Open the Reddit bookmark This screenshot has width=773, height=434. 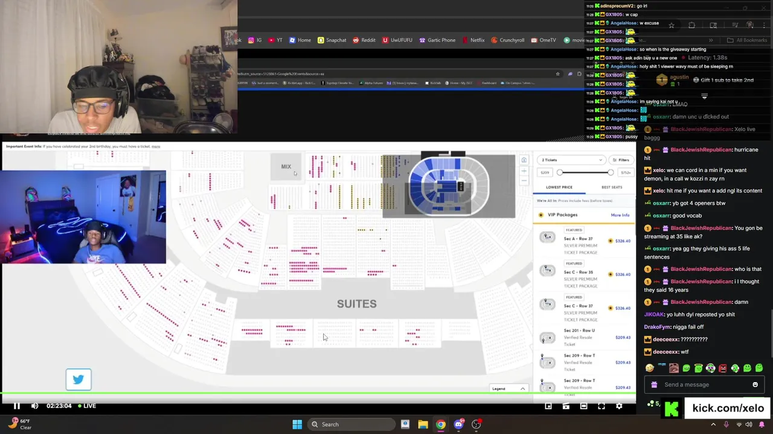coord(364,40)
